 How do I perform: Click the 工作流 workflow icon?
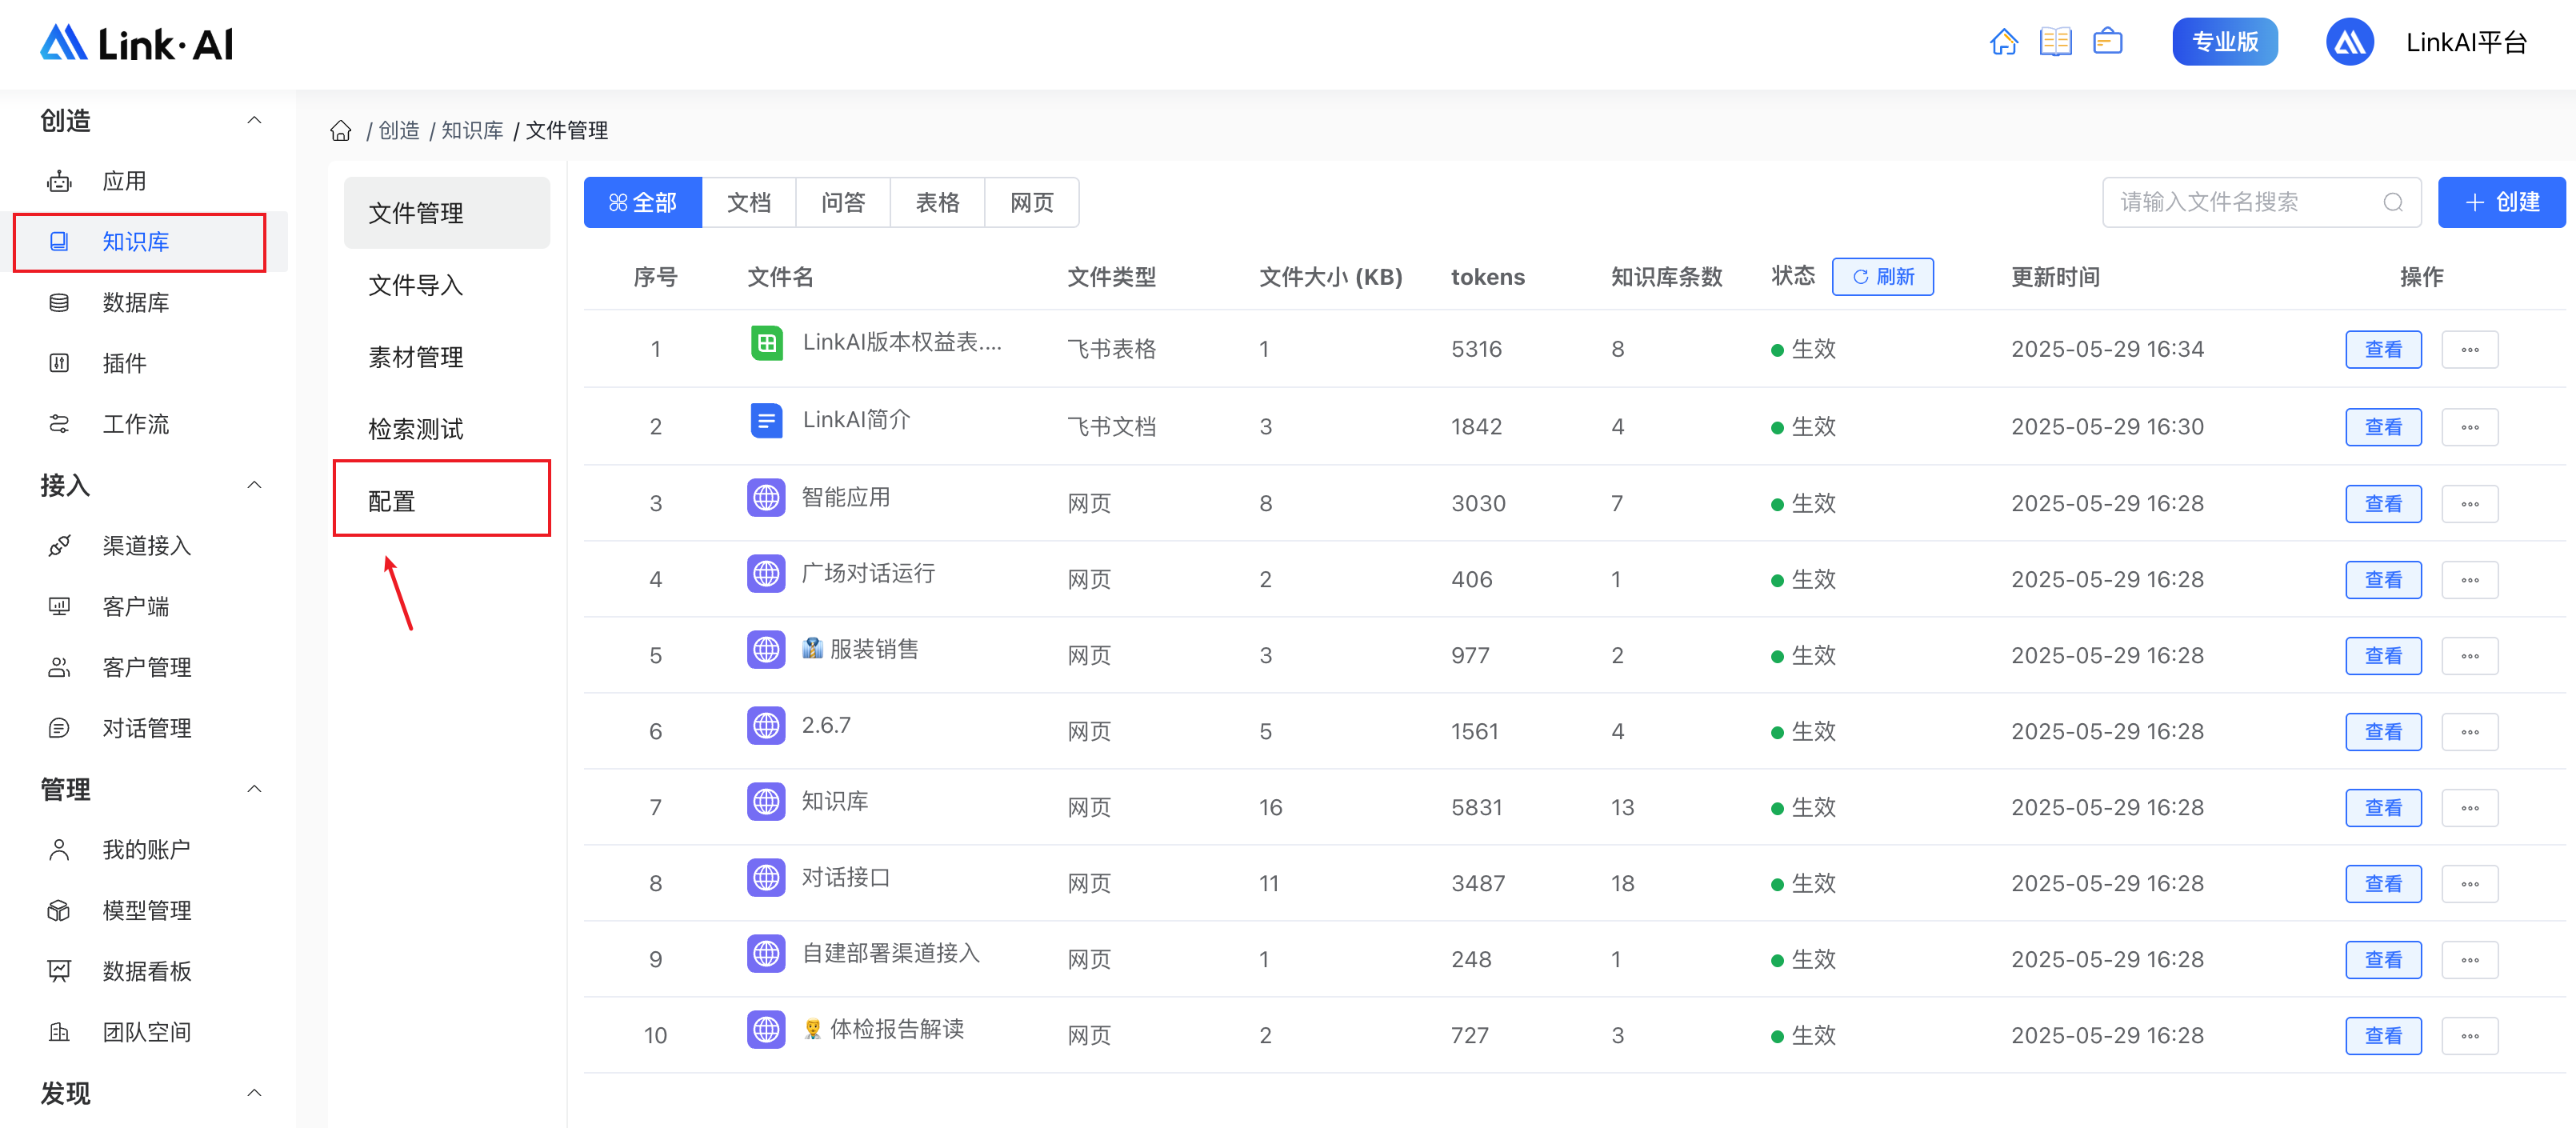(59, 424)
